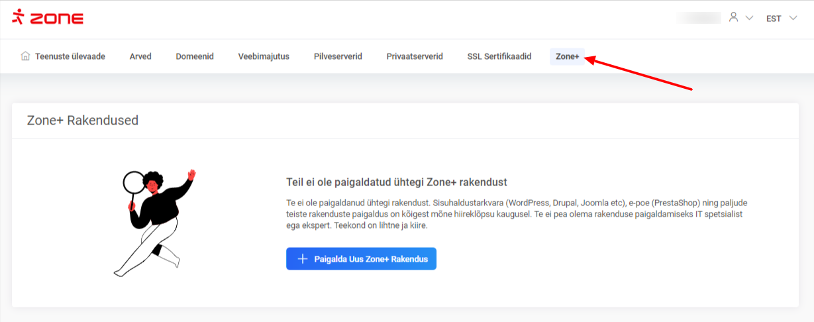814x322 pixels.
Task: Navigate to the Privaatserverid tab
Action: tap(415, 56)
